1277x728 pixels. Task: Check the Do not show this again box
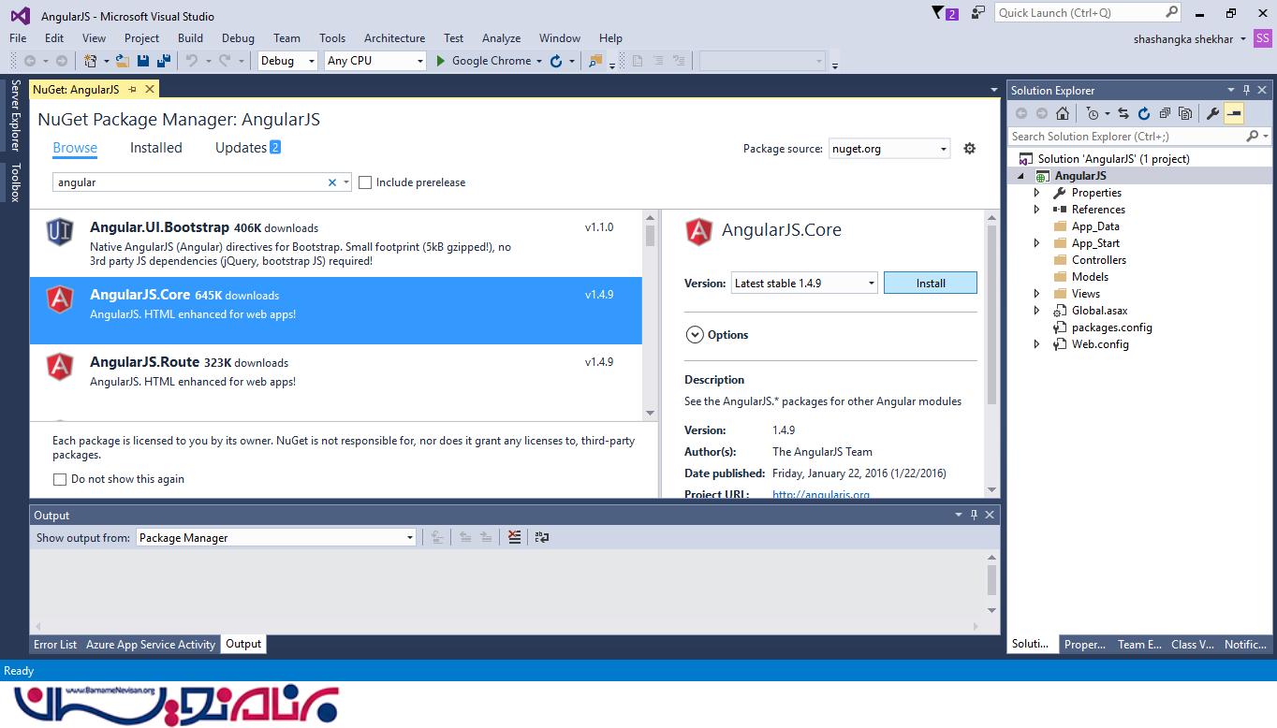(x=60, y=479)
